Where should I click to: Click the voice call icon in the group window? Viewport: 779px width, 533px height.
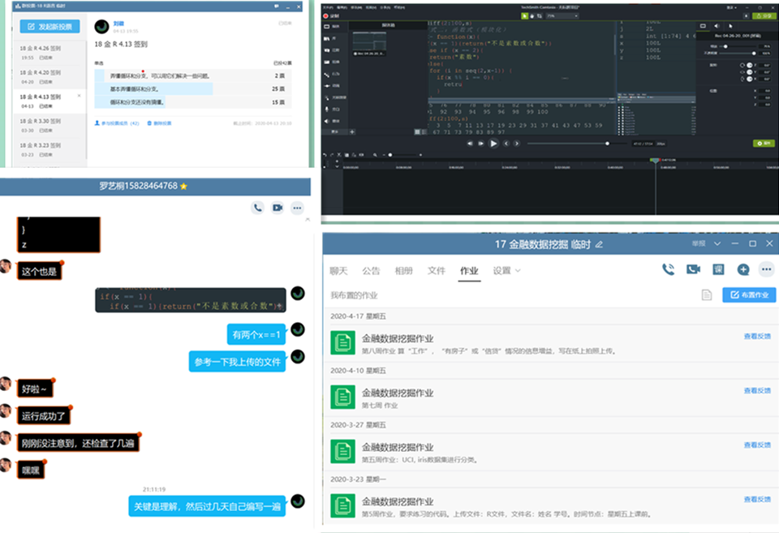668,269
